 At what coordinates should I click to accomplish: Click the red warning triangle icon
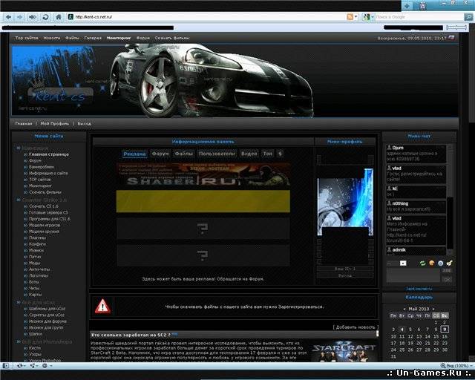[x=102, y=305]
